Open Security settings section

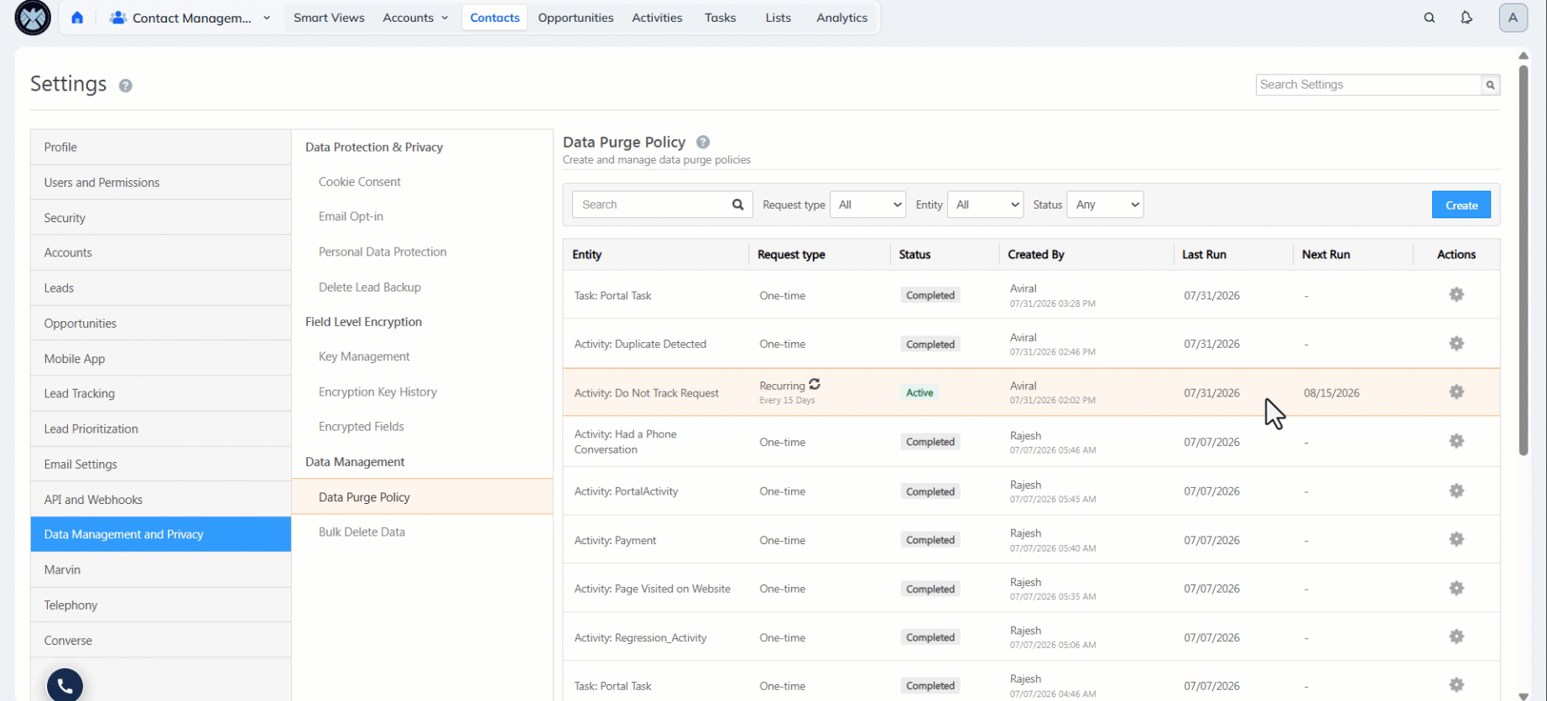pos(161,217)
